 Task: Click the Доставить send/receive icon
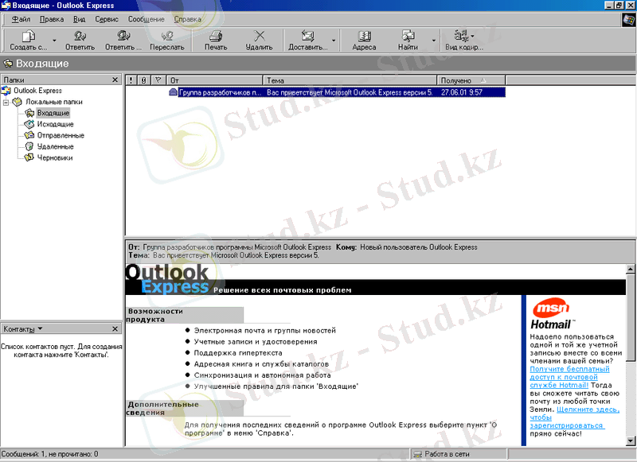point(307,36)
